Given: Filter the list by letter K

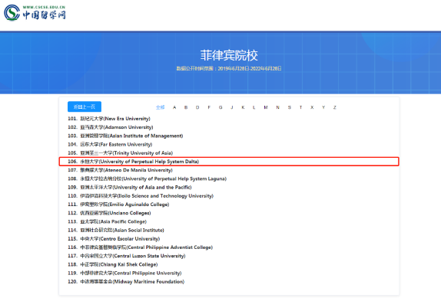Looking at the screenshot, I should 243,107.
